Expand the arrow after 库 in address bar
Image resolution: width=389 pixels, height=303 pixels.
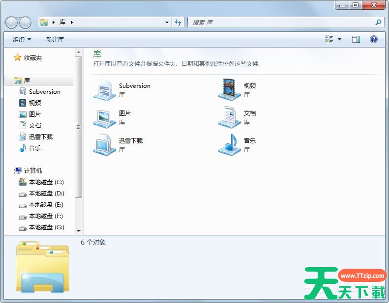pos(72,23)
